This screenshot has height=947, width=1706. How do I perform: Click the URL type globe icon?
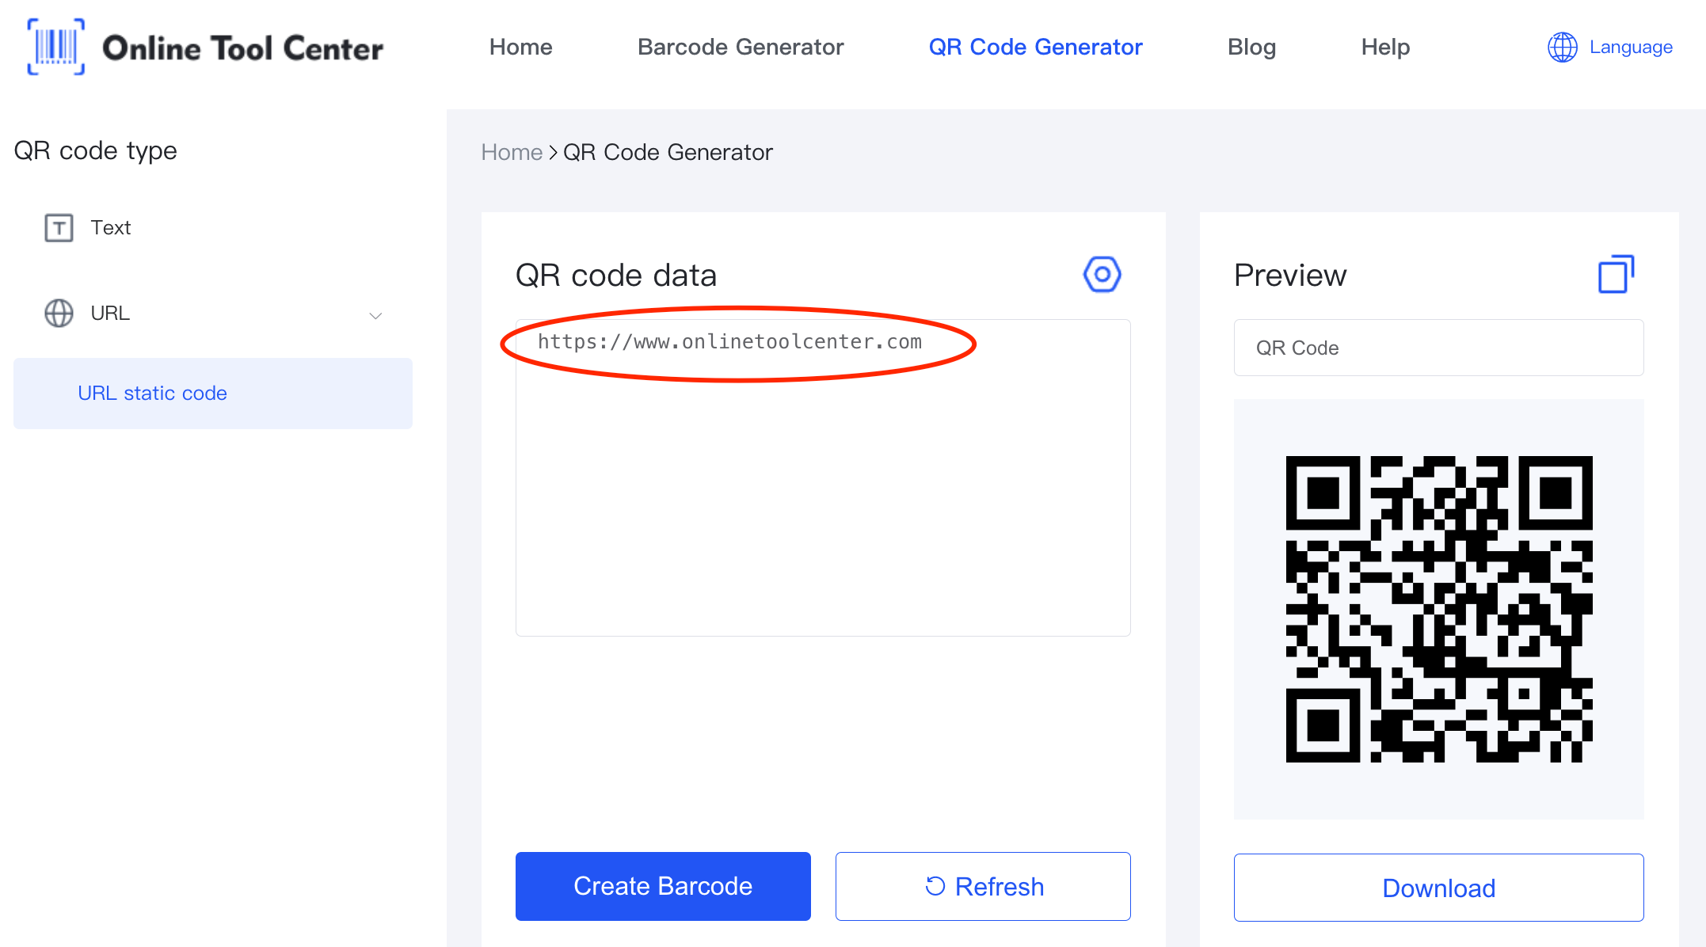coord(57,313)
